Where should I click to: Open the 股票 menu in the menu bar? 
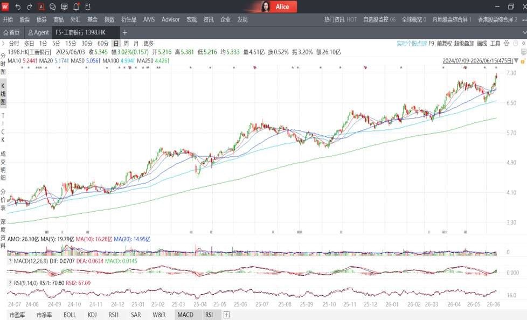click(25, 19)
